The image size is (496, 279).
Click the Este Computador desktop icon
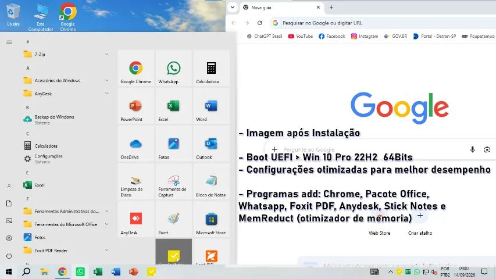[41, 17]
